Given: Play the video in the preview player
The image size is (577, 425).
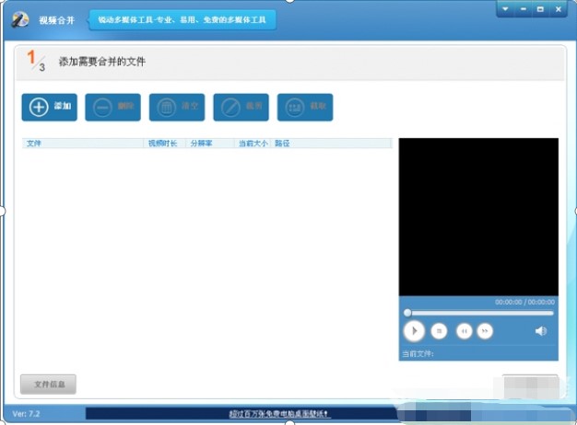Looking at the screenshot, I should pyautogui.click(x=414, y=331).
